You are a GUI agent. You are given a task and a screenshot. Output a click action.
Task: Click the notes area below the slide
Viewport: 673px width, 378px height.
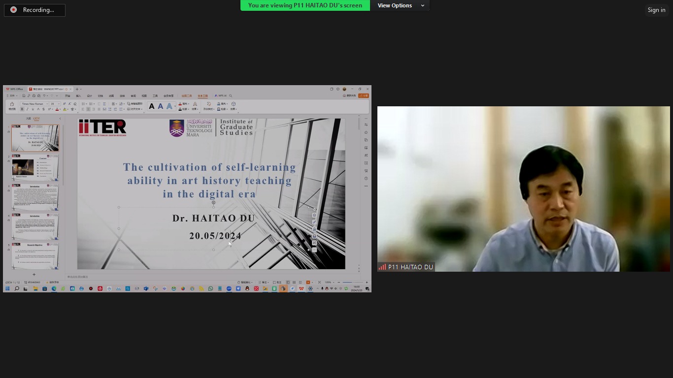coord(212,277)
